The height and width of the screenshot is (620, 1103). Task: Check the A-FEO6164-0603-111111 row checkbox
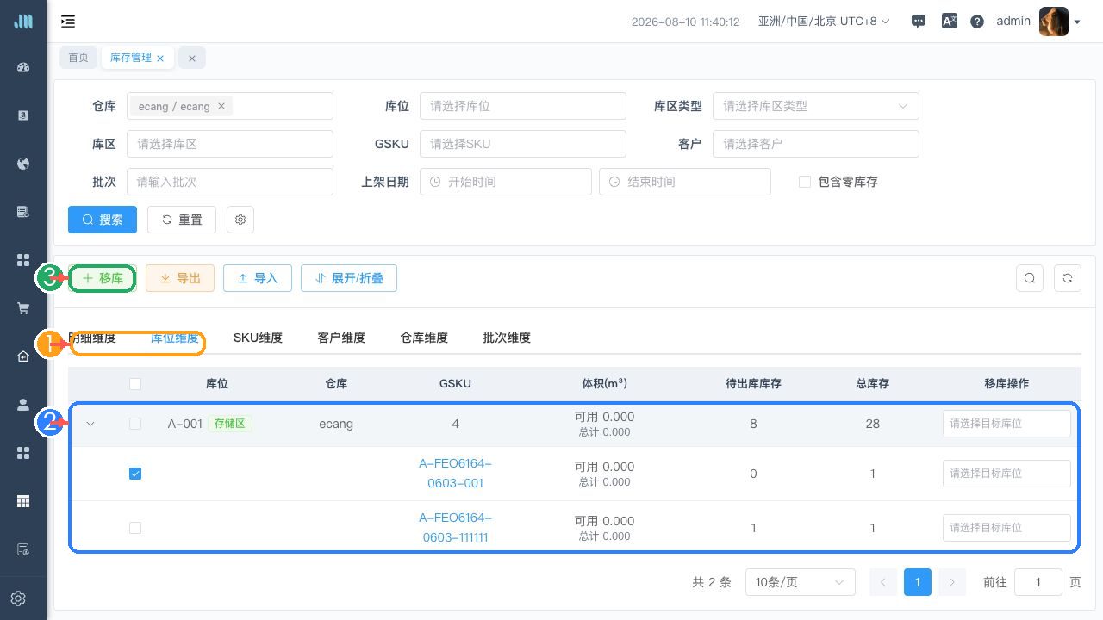135,528
